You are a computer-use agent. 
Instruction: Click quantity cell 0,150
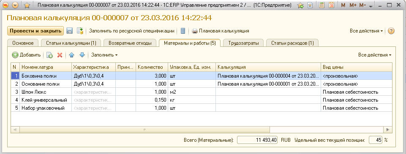pos(152,100)
